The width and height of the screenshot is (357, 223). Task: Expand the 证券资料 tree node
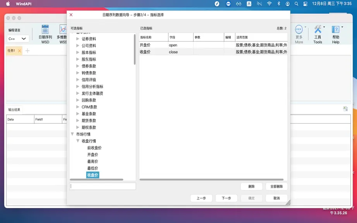pos(78,39)
